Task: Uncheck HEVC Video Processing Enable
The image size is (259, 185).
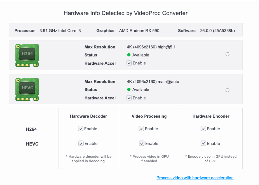Action: [141, 143]
